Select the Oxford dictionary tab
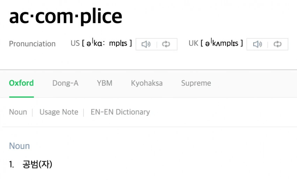The image size is (297, 180). tap(21, 83)
